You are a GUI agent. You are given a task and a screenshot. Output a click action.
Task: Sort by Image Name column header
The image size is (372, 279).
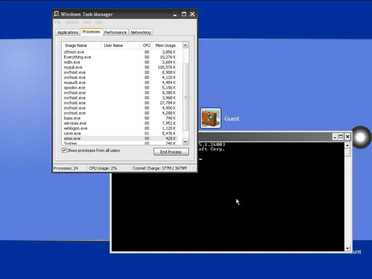pos(81,45)
